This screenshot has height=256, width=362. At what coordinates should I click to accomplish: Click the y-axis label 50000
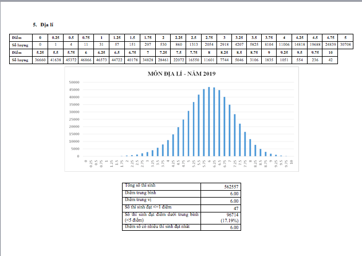click(74, 82)
